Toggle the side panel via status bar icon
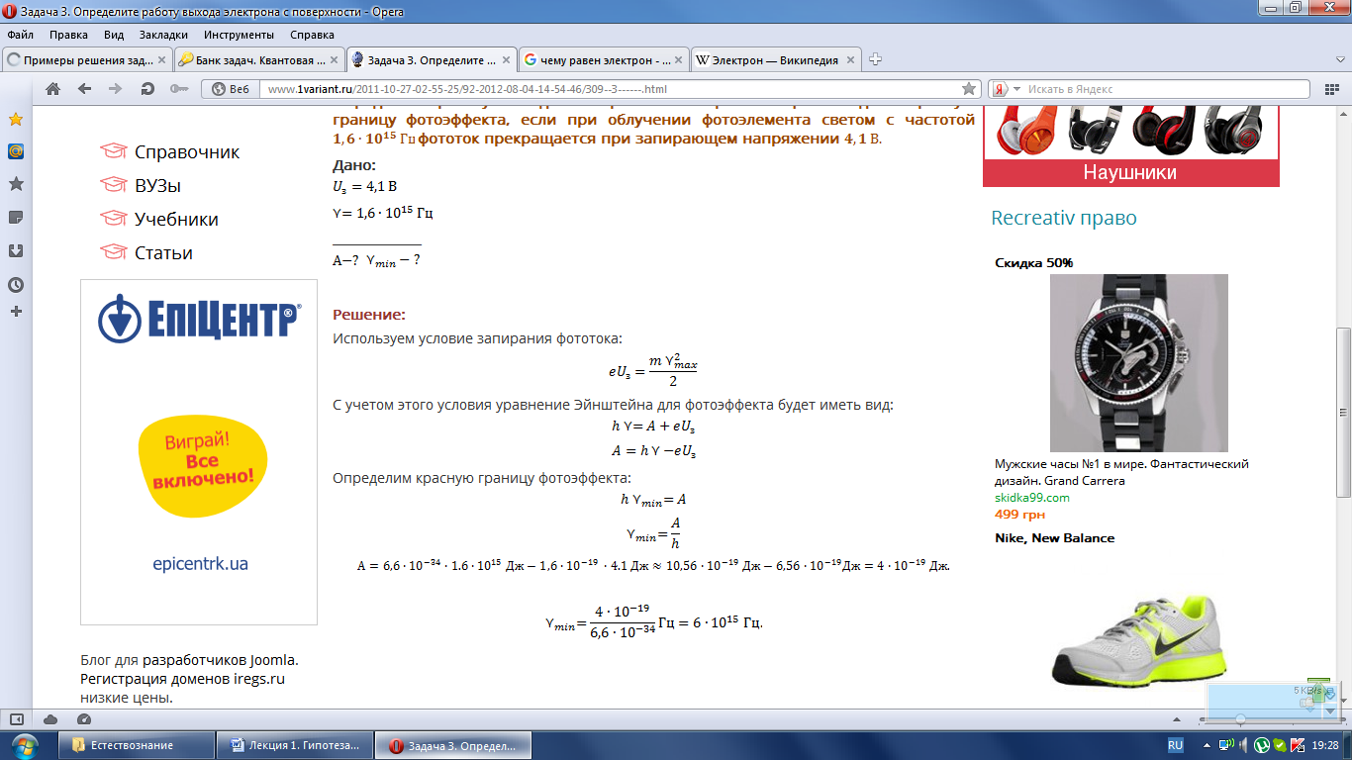Screen dimensions: 1352x760 [16, 719]
